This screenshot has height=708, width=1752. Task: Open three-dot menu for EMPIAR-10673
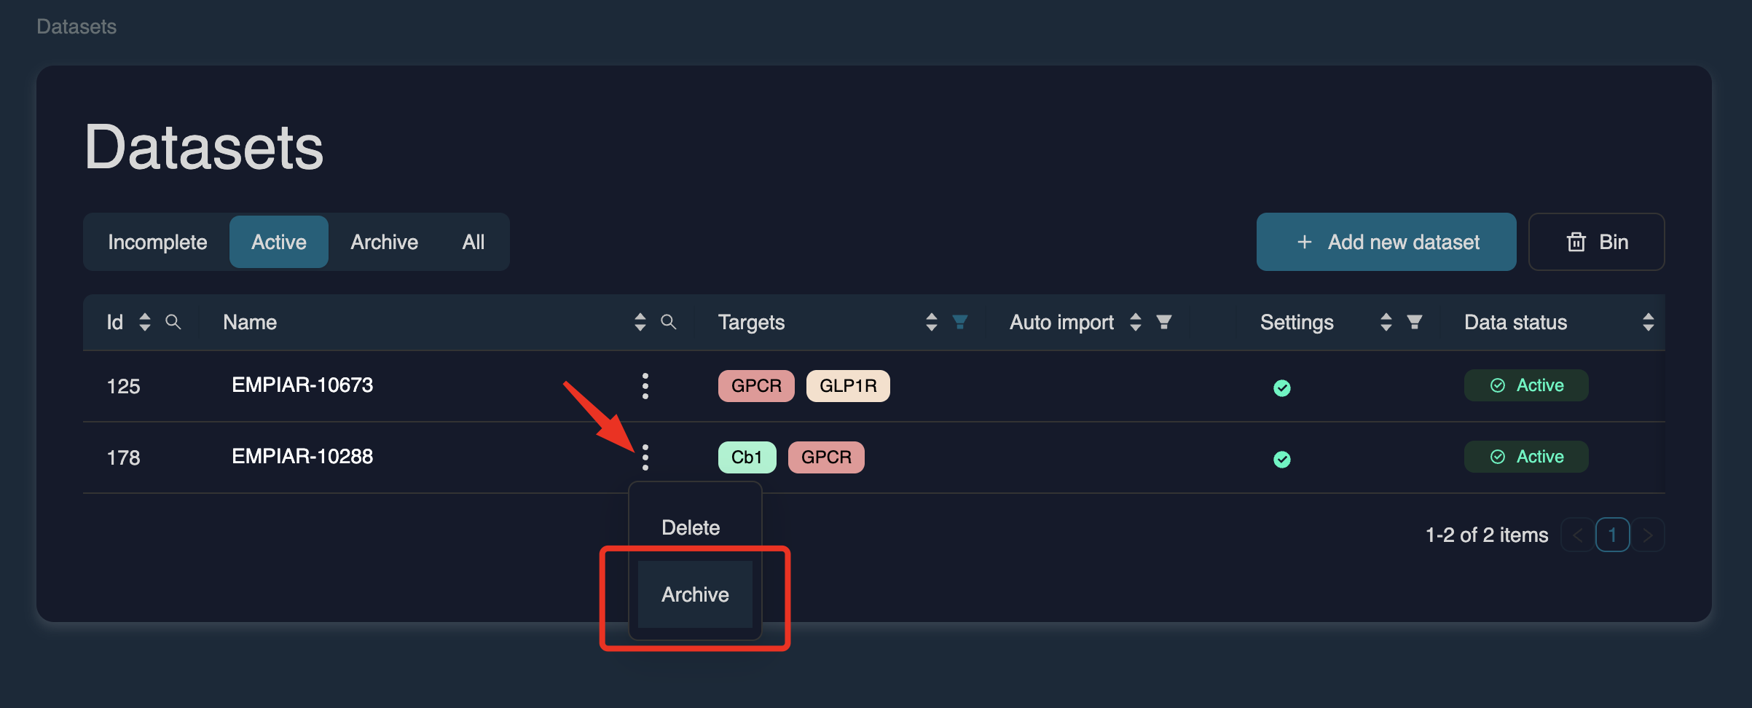pyautogui.click(x=645, y=386)
